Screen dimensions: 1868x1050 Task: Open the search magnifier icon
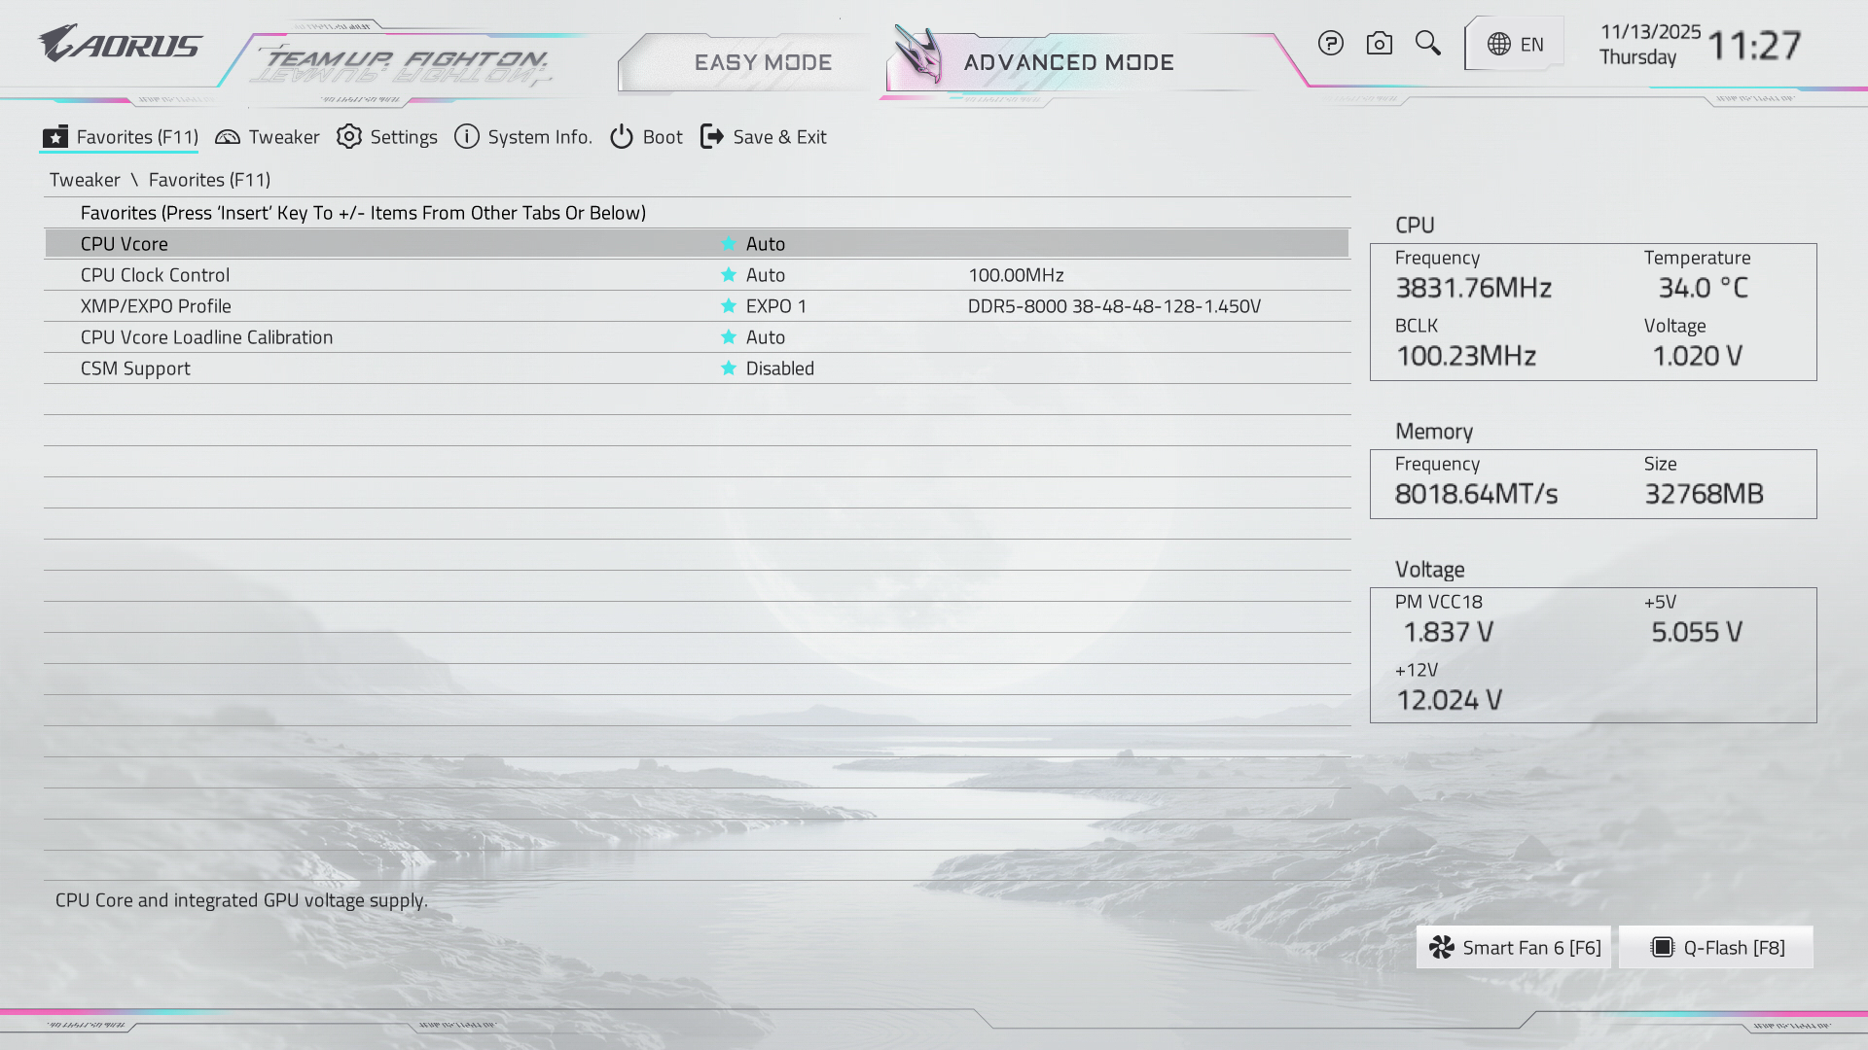pyautogui.click(x=1427, y=44)
